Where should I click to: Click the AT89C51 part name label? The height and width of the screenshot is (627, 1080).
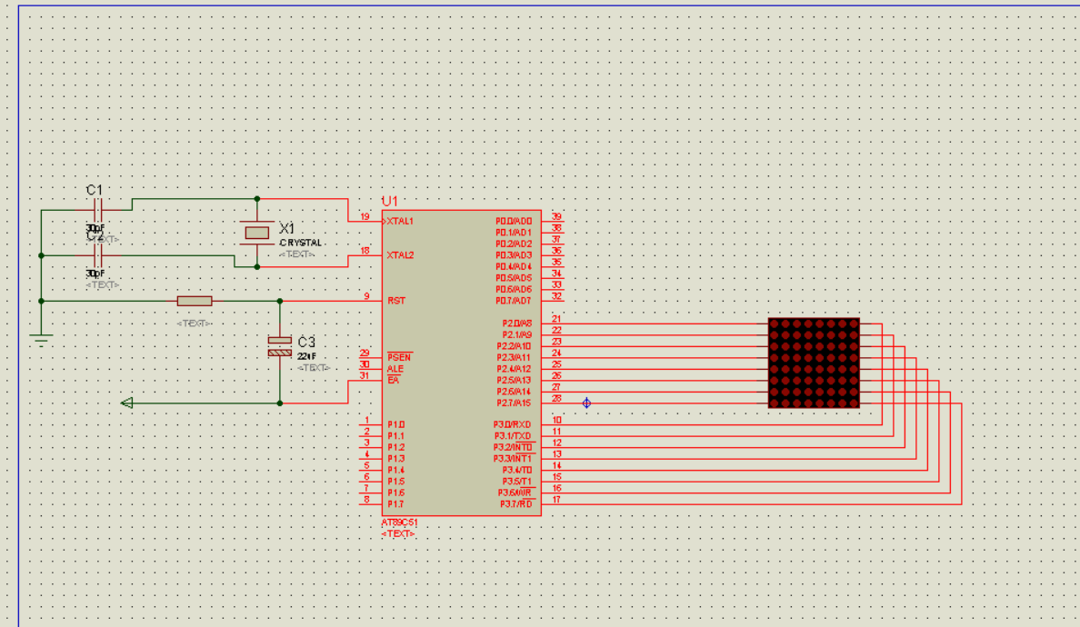[x=399, y=523]
